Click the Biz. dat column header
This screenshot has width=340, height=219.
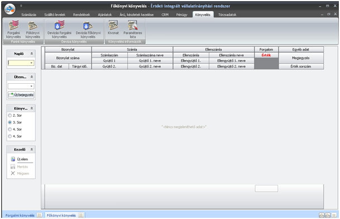point(56,66)
